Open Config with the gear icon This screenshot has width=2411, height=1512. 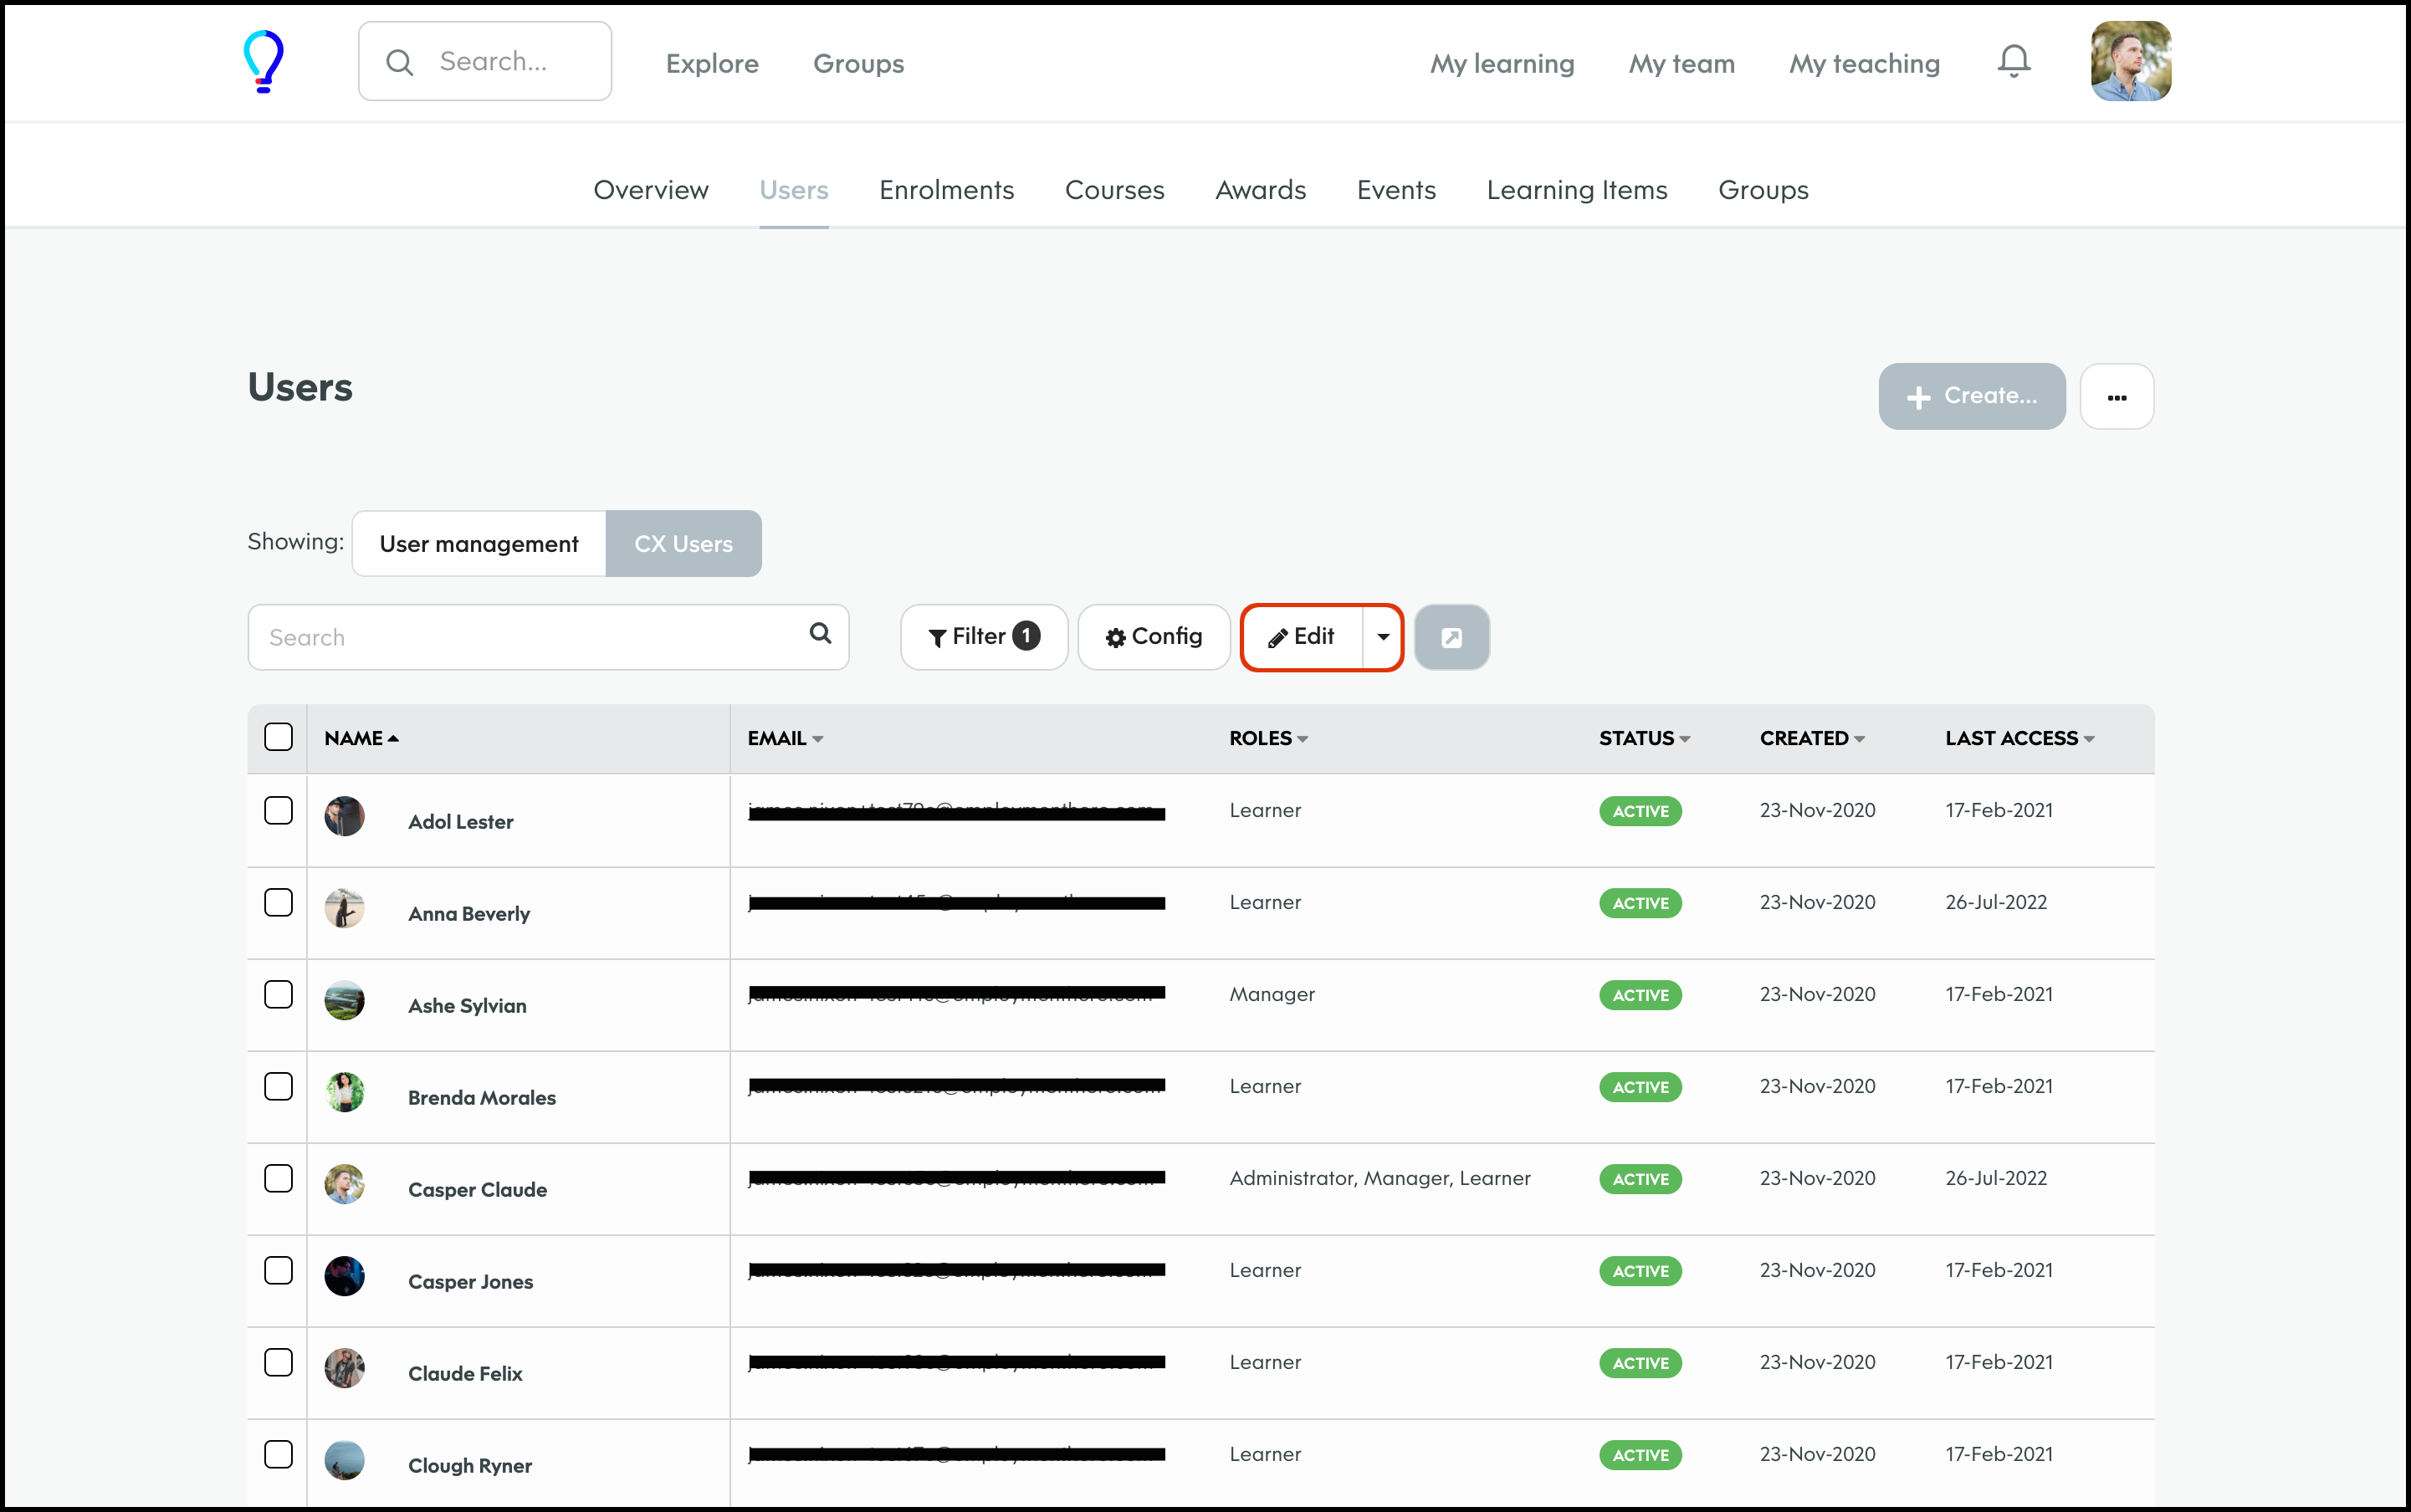[x=1154, y=637]
